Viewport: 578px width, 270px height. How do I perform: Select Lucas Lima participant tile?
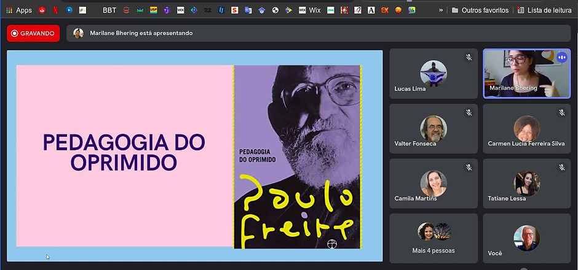point(434,74)
